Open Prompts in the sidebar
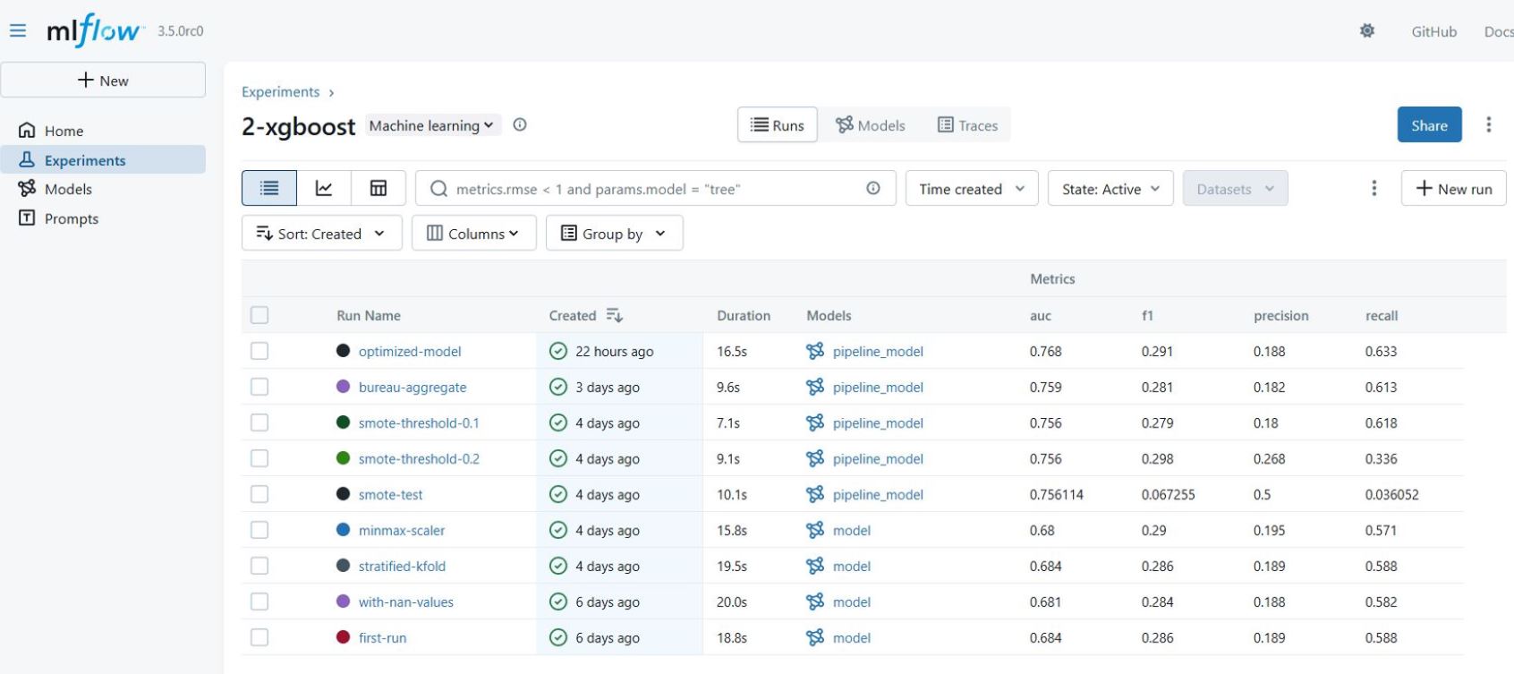The image size is (1514, 674). (103, 218)
